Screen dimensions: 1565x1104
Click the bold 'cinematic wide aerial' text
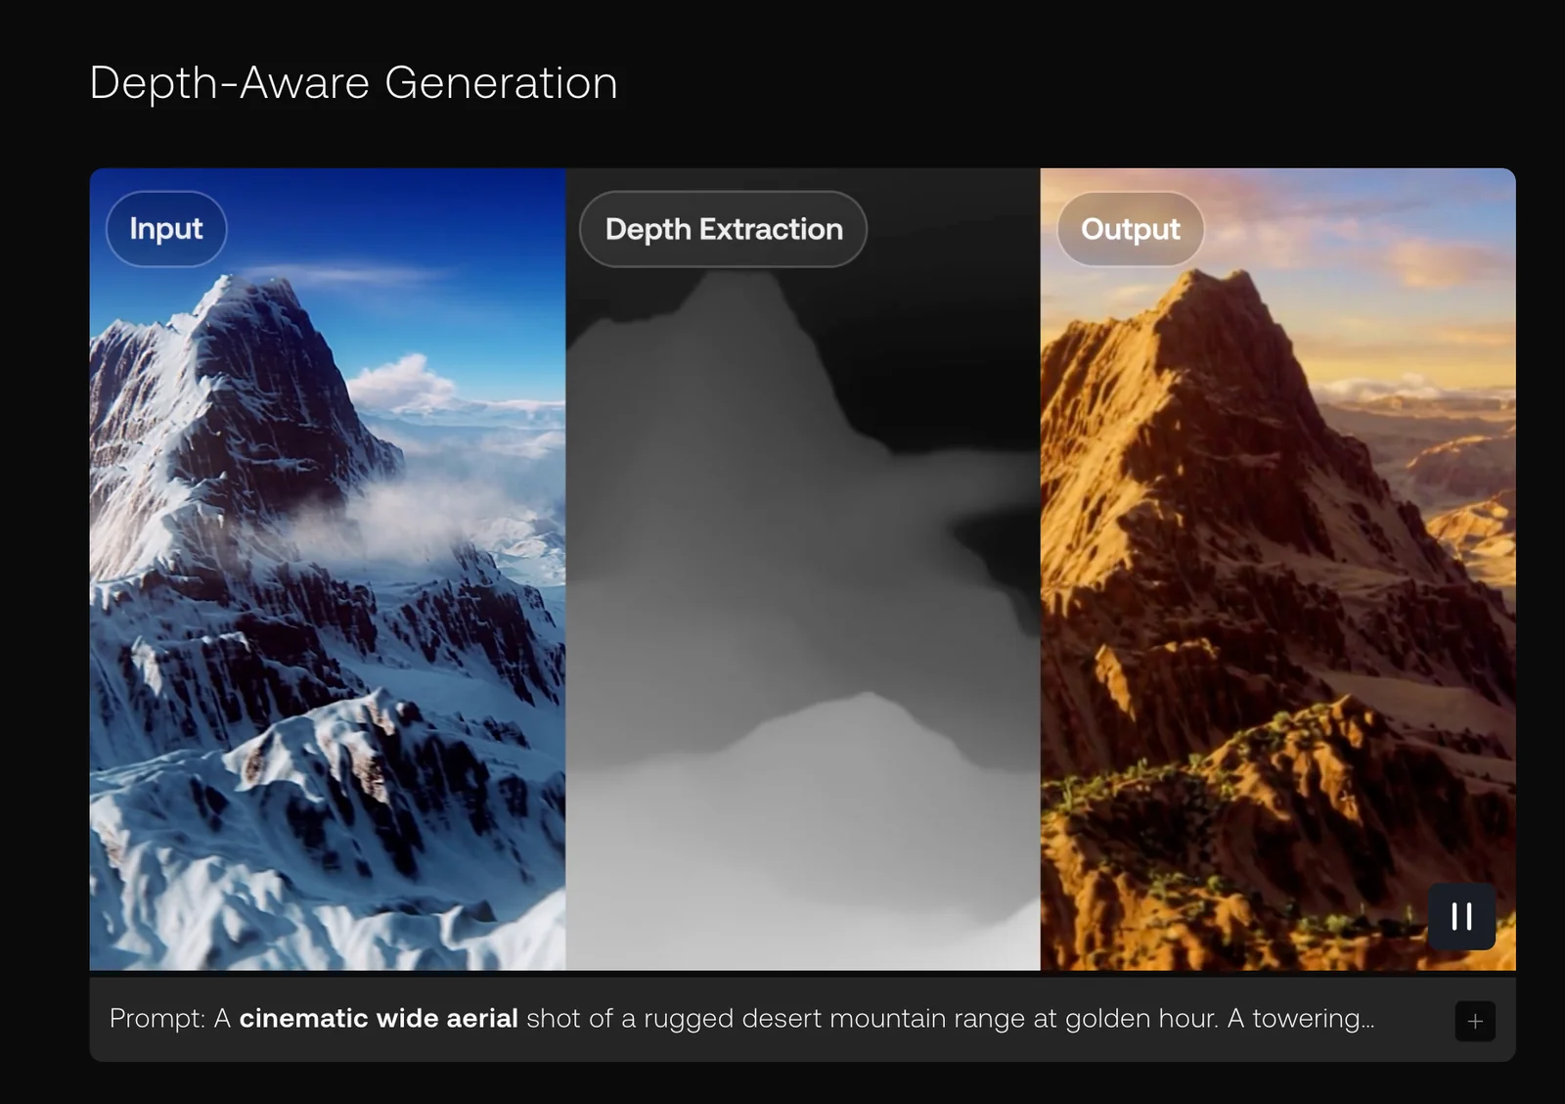(378, 1019)
